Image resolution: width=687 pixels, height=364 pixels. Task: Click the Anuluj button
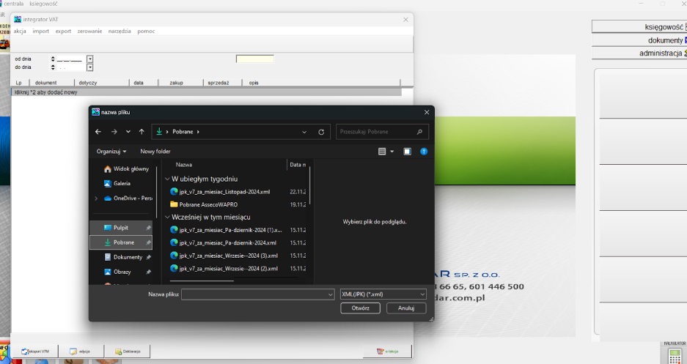406,308
